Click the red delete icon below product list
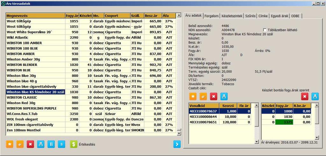The height and width of the screenshot is (156, 326). (30, 144)
